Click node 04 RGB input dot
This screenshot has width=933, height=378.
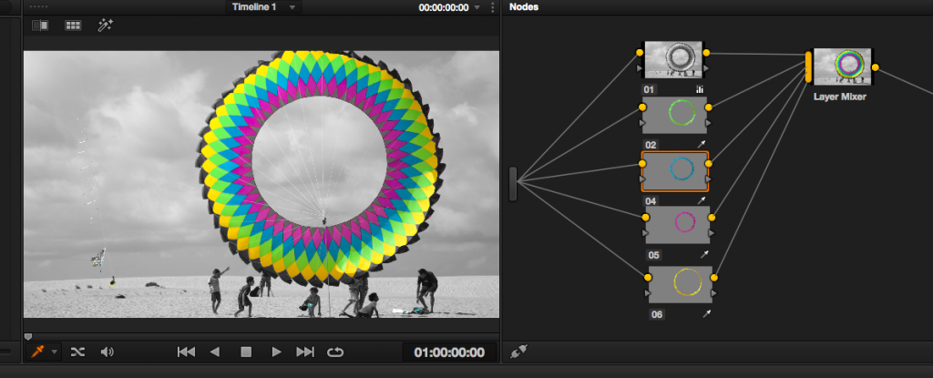tap(642, 164)
